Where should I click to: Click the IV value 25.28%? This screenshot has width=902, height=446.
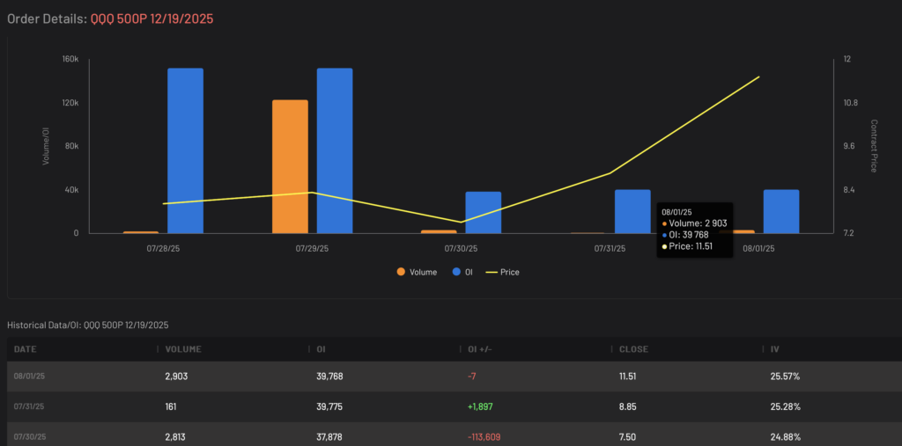point(785,407)
